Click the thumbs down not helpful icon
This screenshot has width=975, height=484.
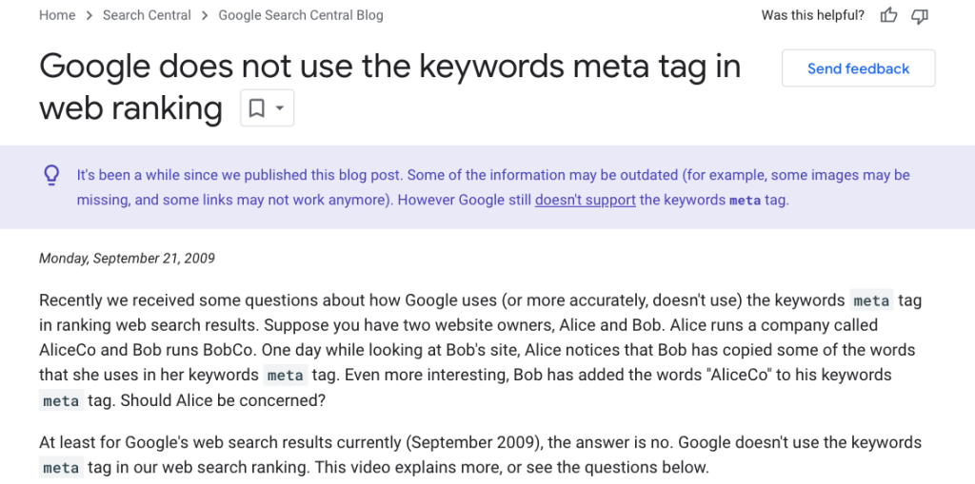click(x=920, y=15)
